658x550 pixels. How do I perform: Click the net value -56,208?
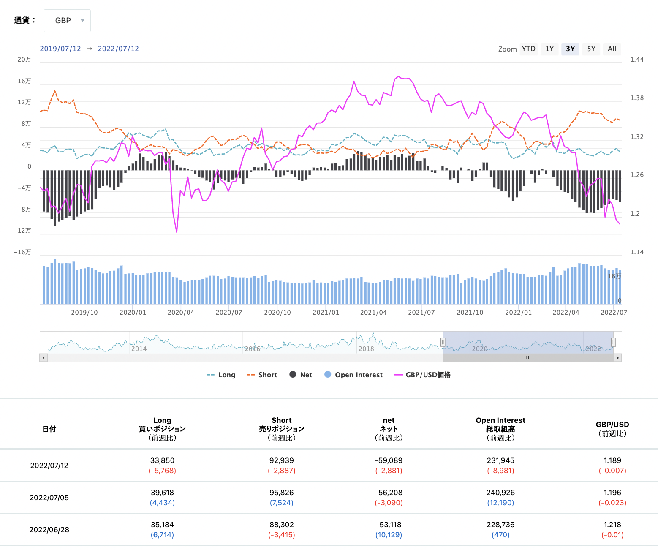click(x=389, y=493)
